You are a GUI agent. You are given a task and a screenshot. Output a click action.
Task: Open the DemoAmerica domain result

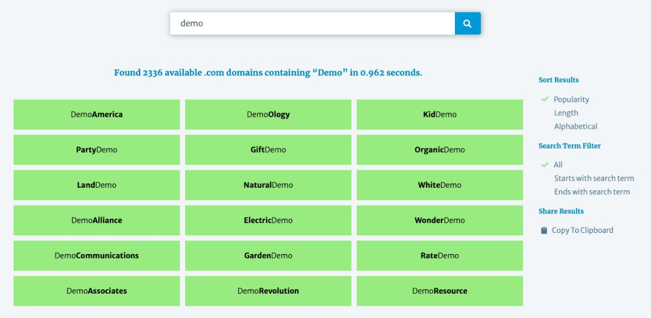pos(97,114)
